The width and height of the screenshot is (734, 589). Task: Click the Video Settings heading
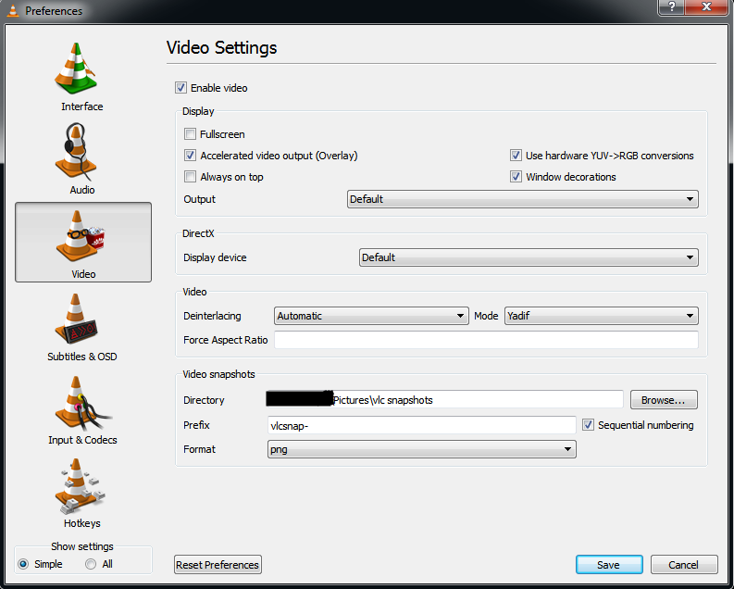pos(221,48)
